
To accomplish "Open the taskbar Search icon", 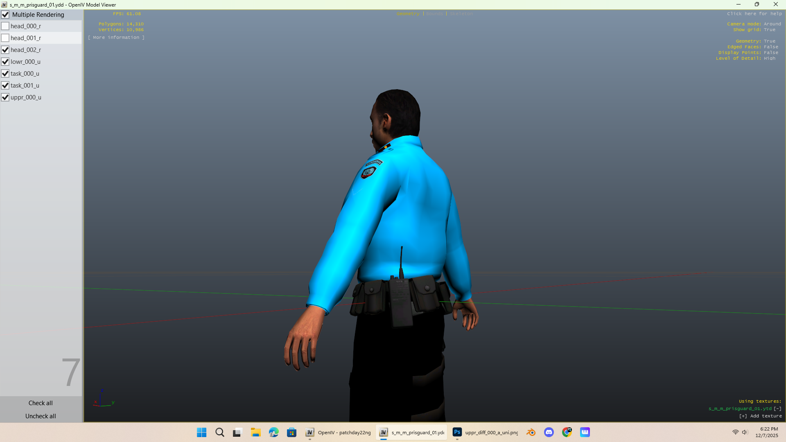I will click(220, 432).
